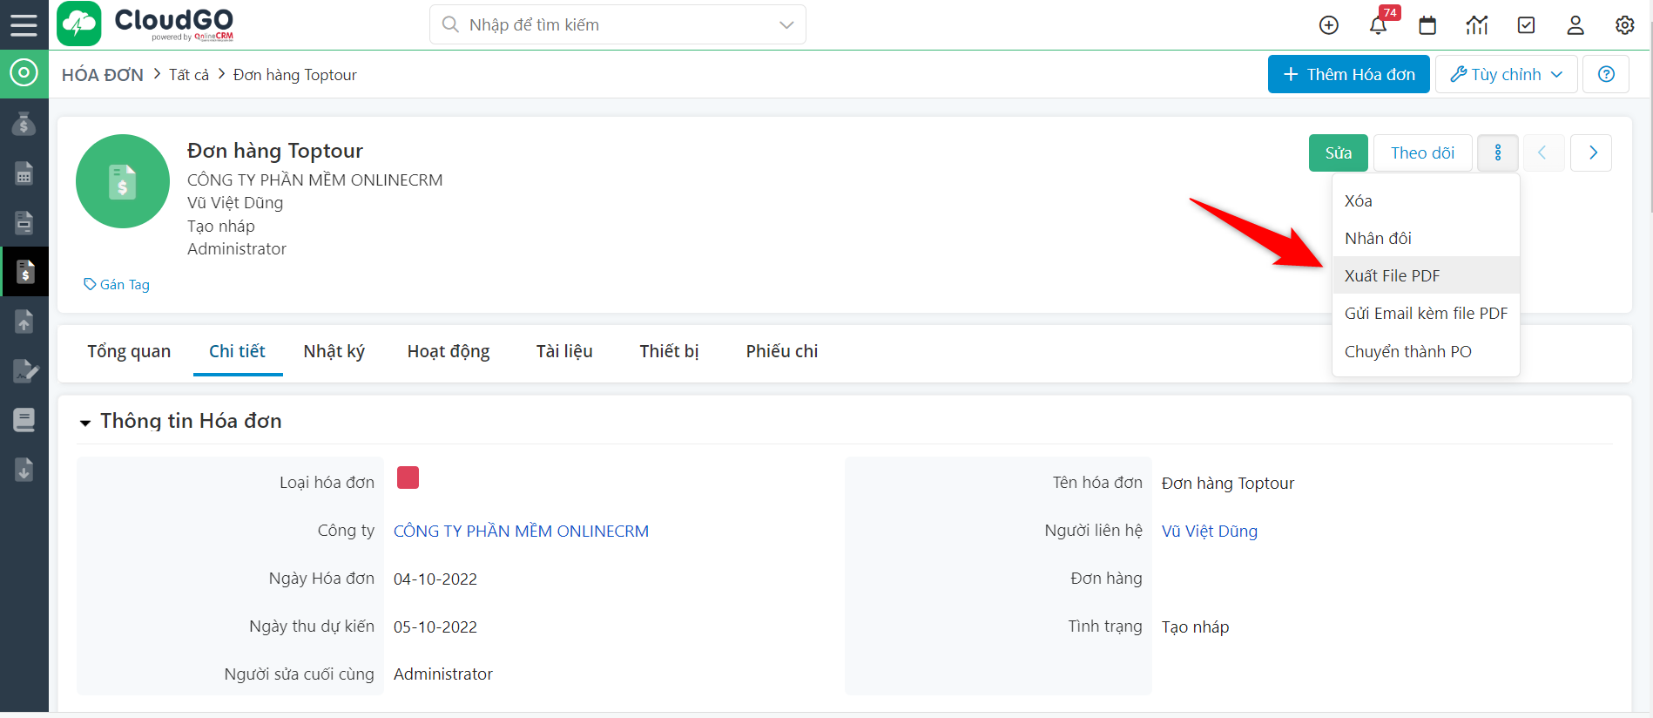Expand the search box dropdown arrow
1653x718 pixels.
pos(786,25)
